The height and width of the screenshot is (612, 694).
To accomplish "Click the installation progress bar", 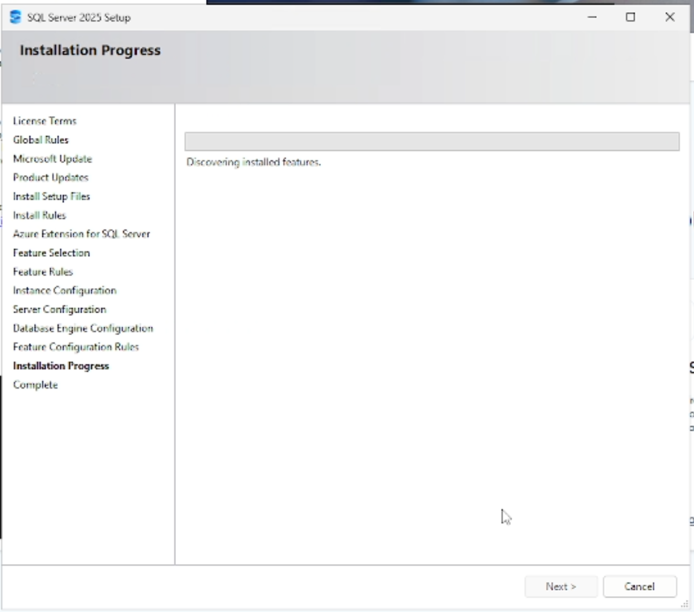I will pyautogui.click(x=433, y=141).
